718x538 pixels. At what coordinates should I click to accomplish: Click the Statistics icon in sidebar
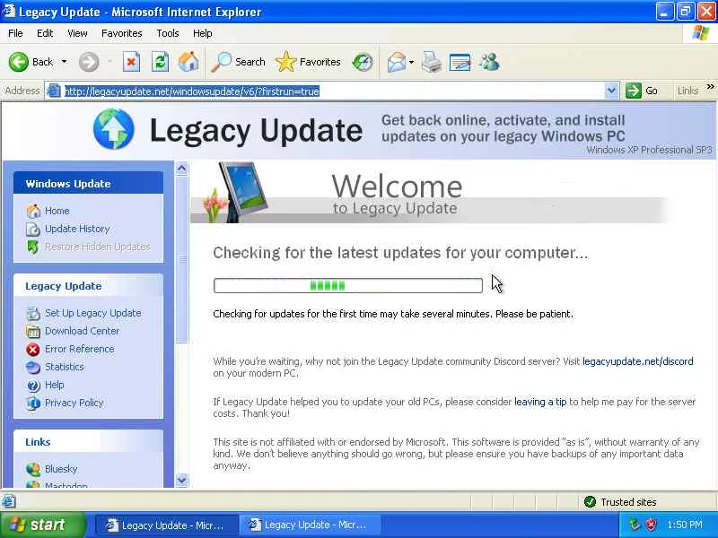(33, 367)
